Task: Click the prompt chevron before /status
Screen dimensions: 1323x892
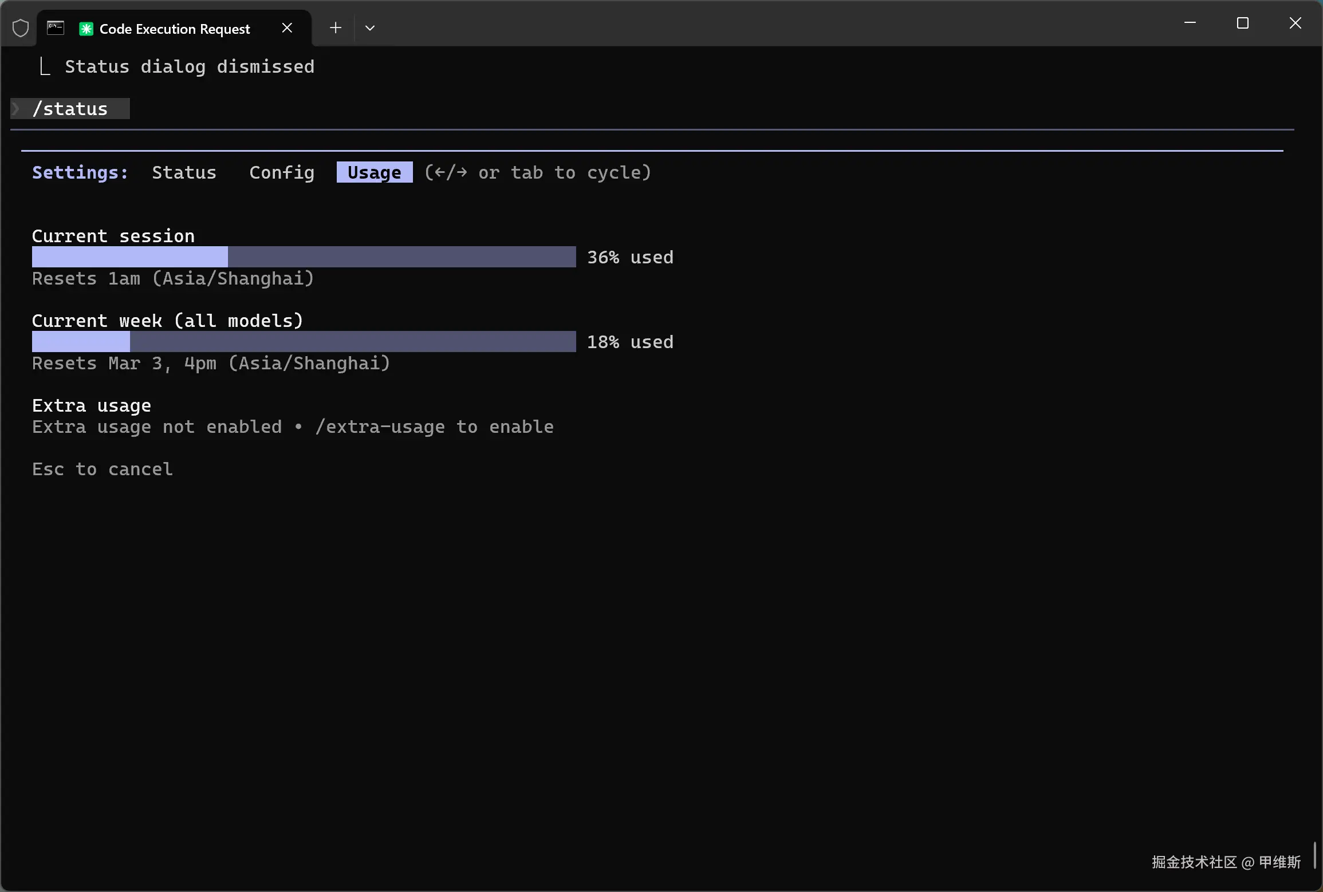Action: 15,109
